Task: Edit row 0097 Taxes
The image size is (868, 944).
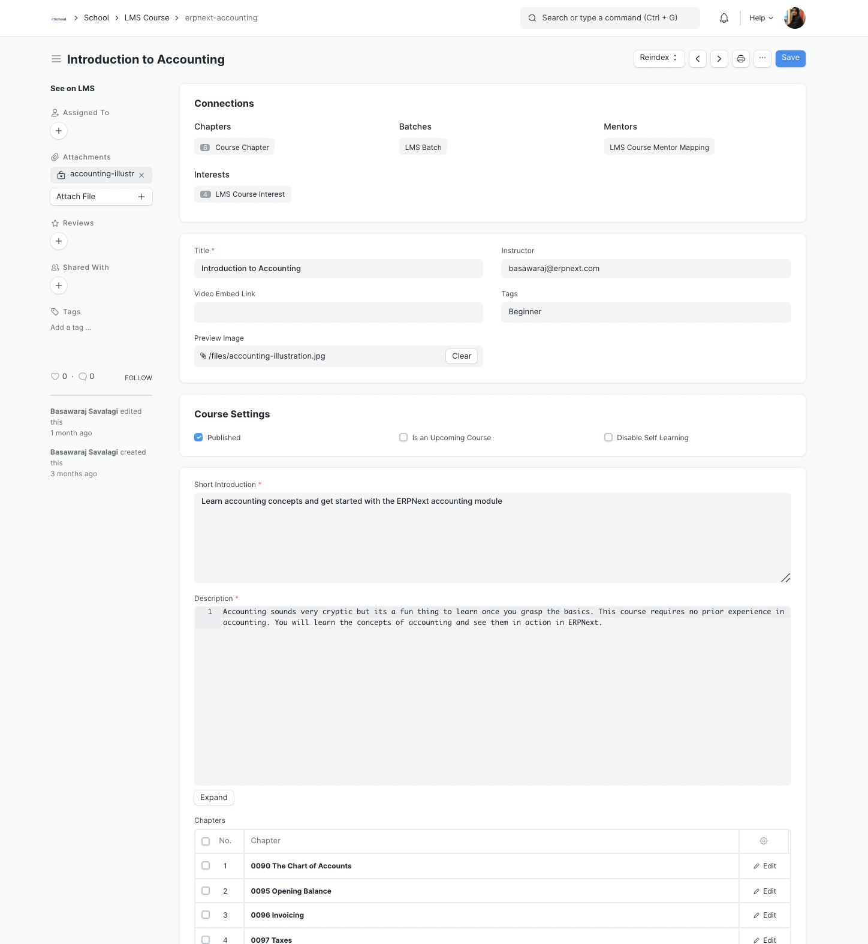Action: click(765, 940)
